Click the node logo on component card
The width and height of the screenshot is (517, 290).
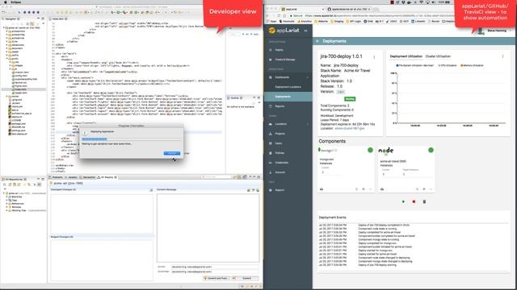386,151
